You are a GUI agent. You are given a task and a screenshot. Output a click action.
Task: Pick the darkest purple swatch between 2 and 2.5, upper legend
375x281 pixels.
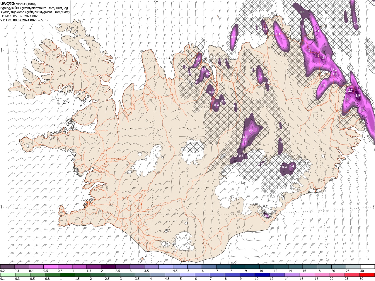pyautogui.click(x=108, y=267)
